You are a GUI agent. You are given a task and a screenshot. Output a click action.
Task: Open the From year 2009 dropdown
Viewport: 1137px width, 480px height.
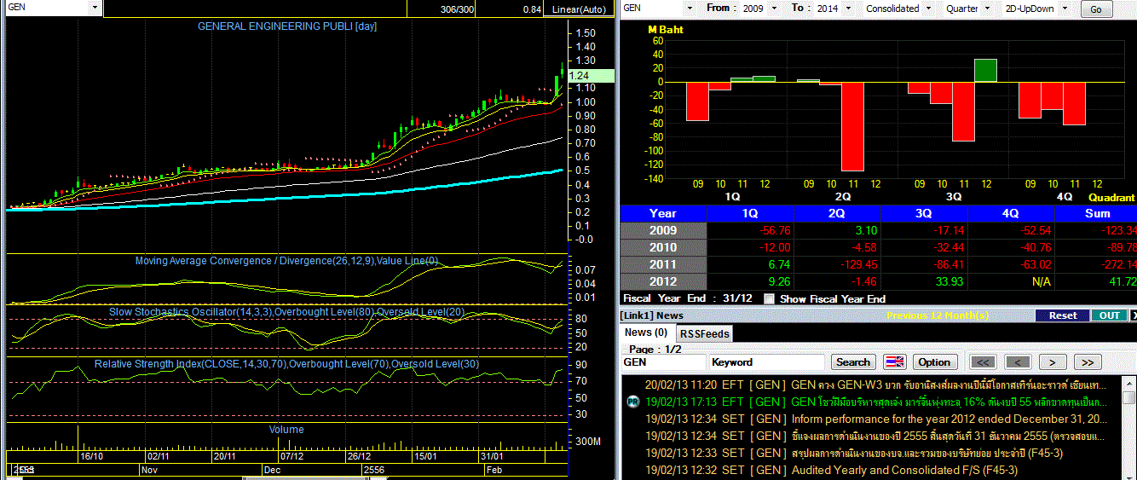click(x=776, y=9)
